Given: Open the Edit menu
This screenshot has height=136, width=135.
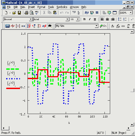Looking at the screenshot, I should click(x=16, y=7).
